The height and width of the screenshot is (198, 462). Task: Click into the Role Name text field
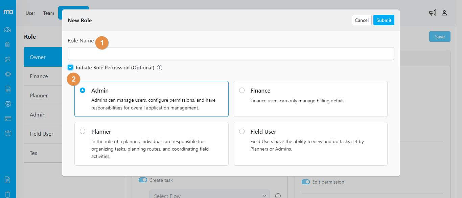pyautogui.click(x=231, y=54)
